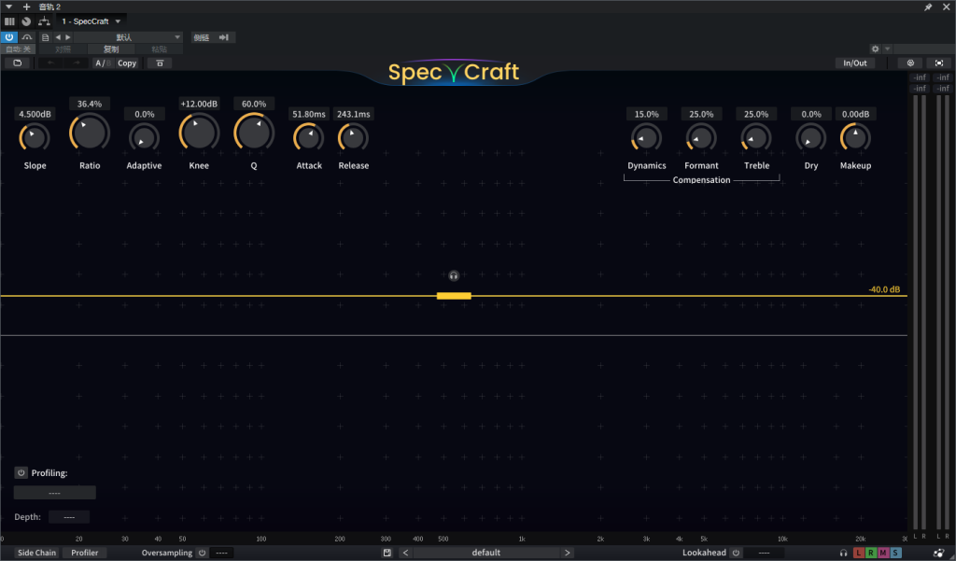Click the automation curve icon

[x=27, y=37]
